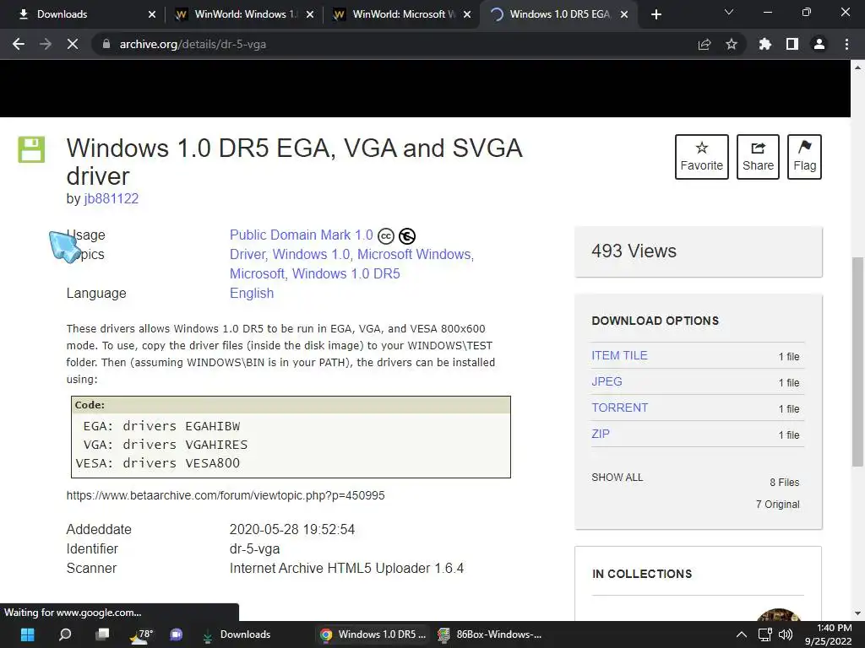
Task: Click the scrollbar down arrow
Action: coord(857,613)
